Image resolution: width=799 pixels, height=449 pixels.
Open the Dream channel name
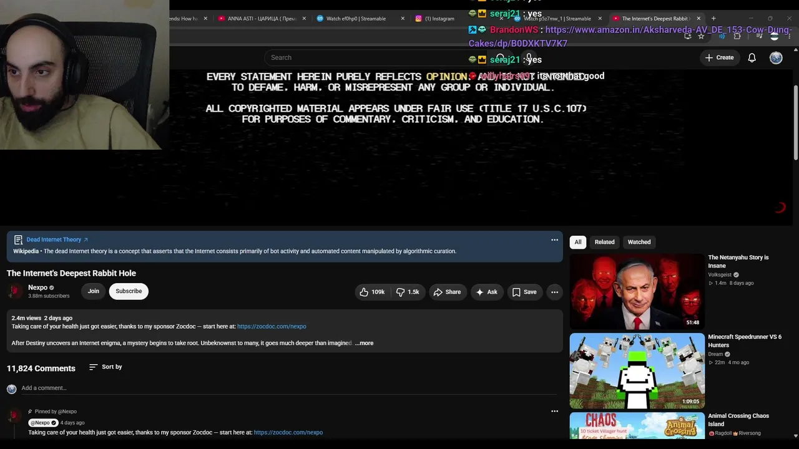coord(715,354)
